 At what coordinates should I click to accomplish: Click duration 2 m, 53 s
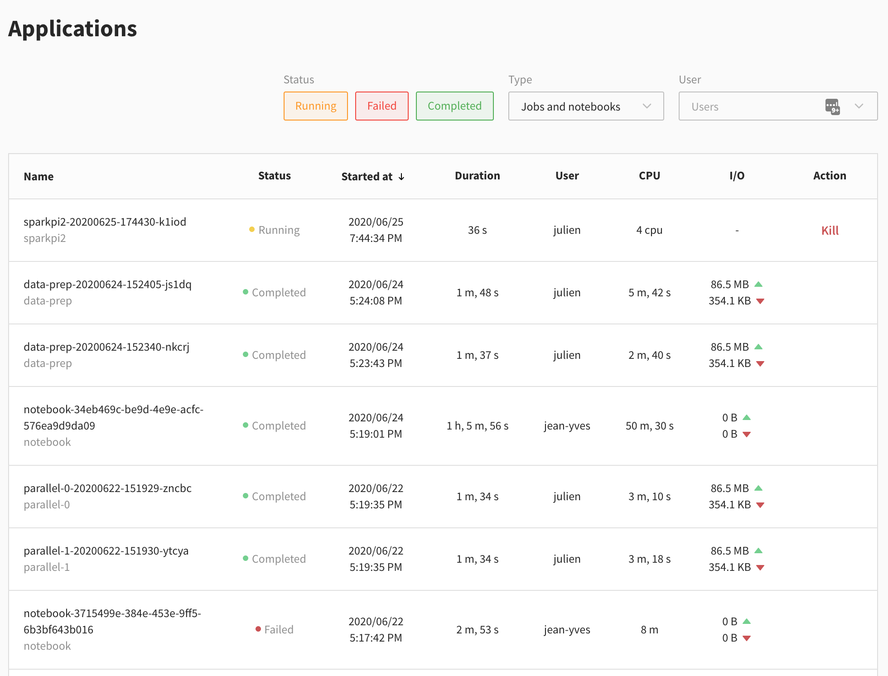(x=478, y=629)
